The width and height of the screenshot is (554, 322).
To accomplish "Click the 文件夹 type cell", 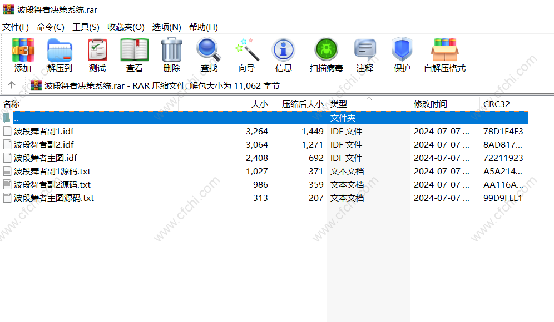I will click(343, 118).
